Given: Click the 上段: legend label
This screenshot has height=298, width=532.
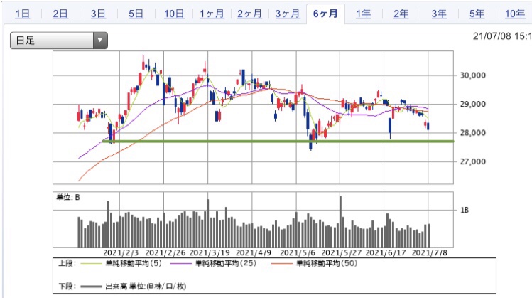Looking at the screenshot, I should pos(67,263).
